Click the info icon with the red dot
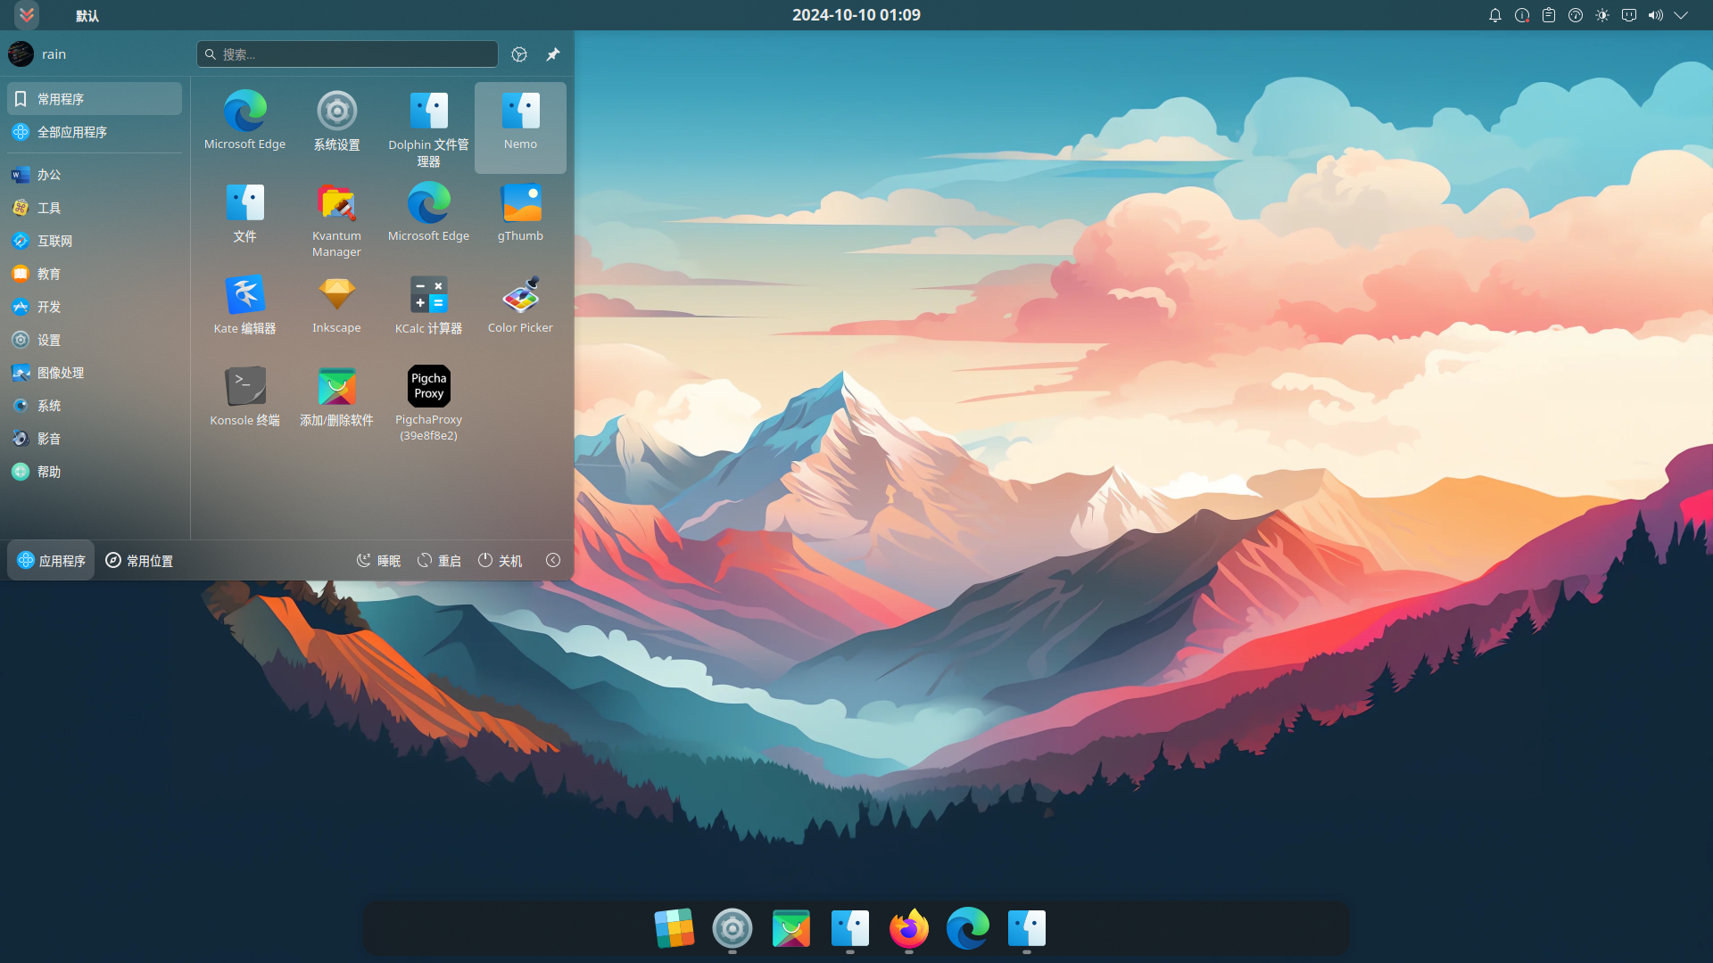 [1522, 15]
